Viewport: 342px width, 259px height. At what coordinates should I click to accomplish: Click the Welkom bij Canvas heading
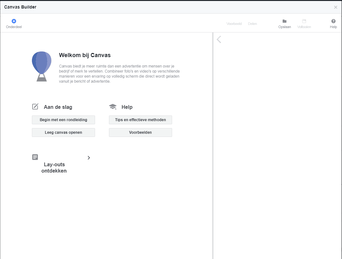coord(85,55)
